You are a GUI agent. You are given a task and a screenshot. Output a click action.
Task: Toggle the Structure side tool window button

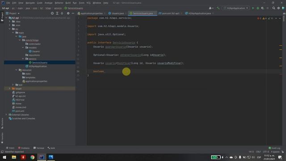[2, 123]
